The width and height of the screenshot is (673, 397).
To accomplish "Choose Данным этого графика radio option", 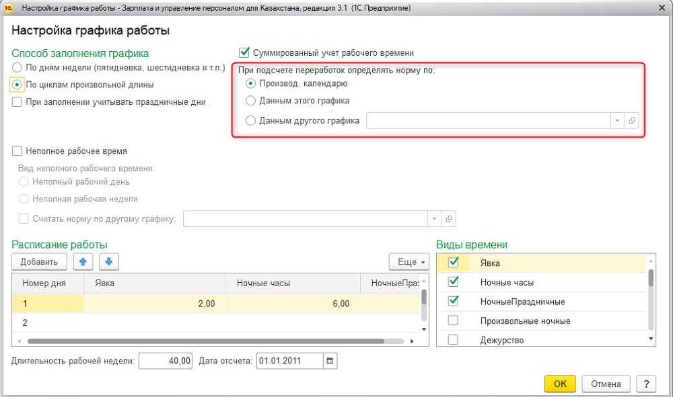I will (250, 101).
